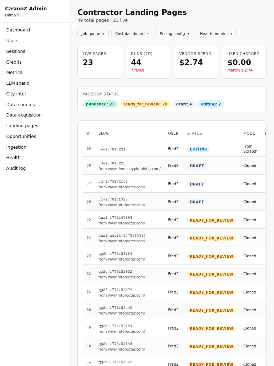This screenshot has height=366, width=274.
Task: Open the Cost dashboard button
Action: 132,34
